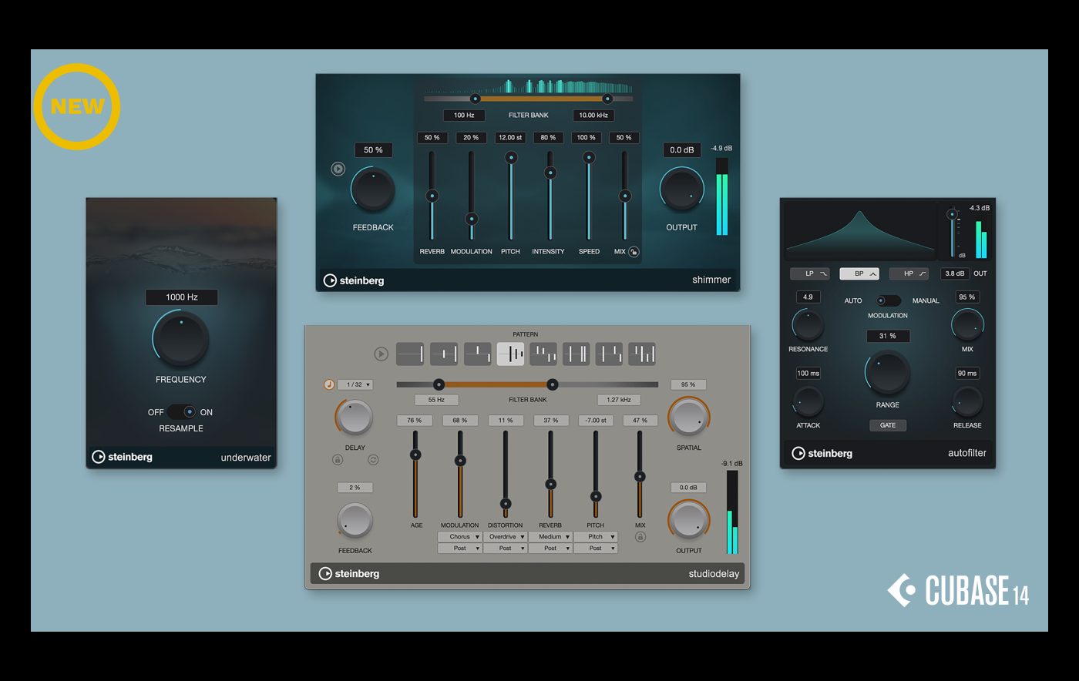Click the 1000 Hz frequency field in underwater

(181, 297)
